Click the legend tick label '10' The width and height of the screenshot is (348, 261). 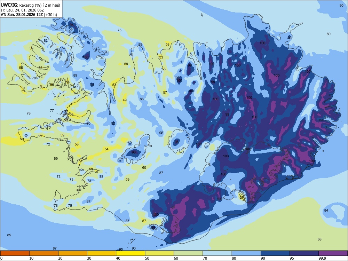pyautogui.click(x=31, y=258)
